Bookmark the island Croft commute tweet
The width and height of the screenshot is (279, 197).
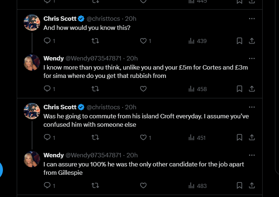point(239,137)
